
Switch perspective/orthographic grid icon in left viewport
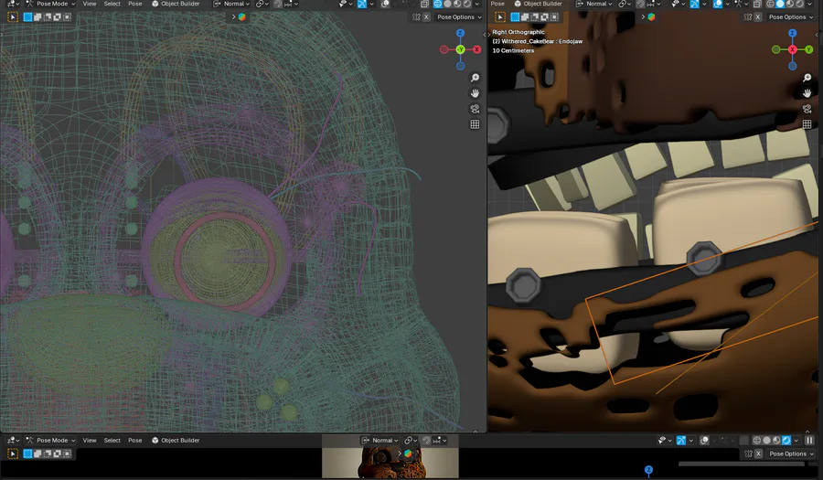(475, 124)
